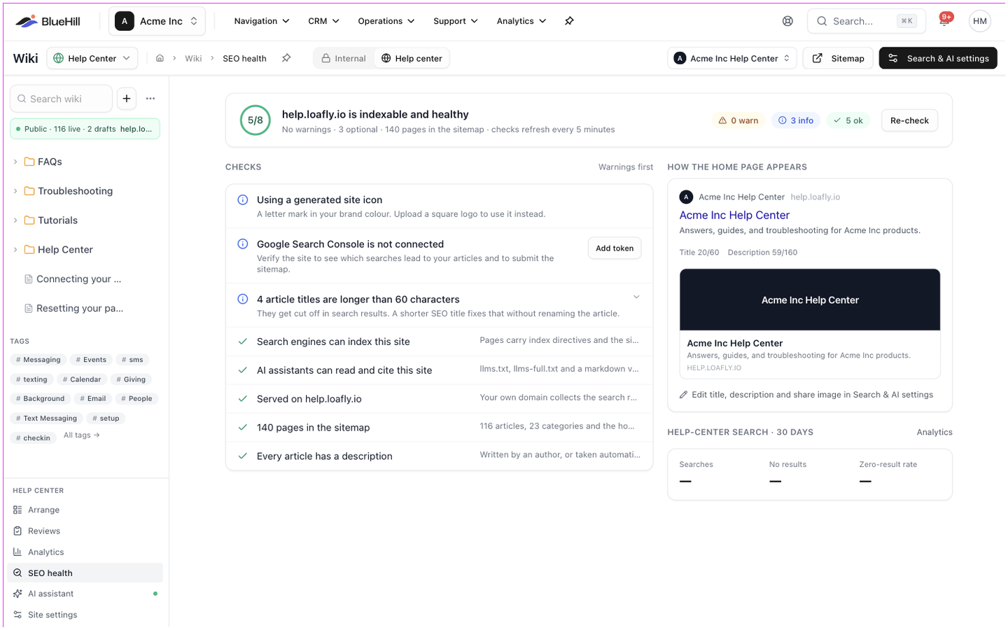Switch to the Internal view
1008x630 pixels.
click(x=344, y=58)
